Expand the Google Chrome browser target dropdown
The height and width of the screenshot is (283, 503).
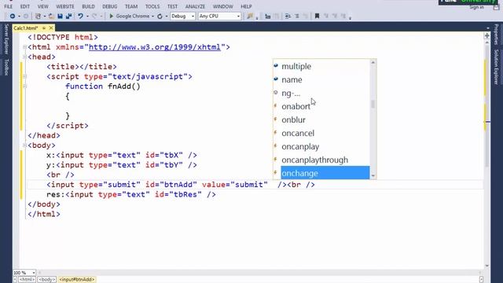pos(152,17)
